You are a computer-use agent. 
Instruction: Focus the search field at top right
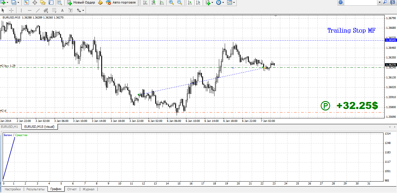pos(361,3)
